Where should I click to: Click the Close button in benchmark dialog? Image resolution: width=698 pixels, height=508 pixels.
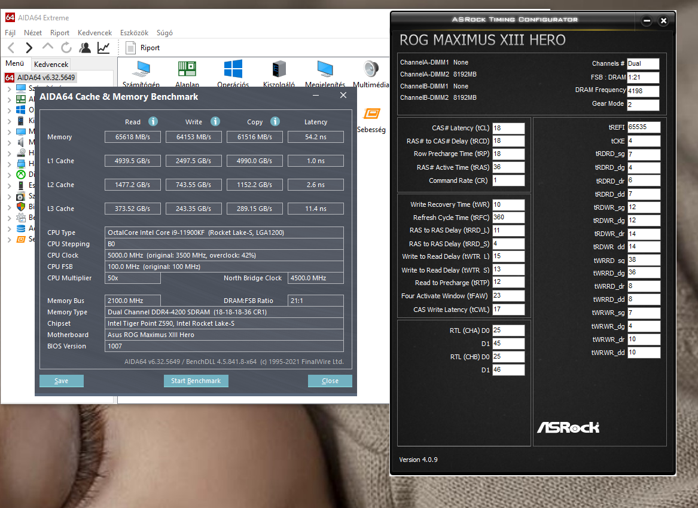click(x=330, y=381)
